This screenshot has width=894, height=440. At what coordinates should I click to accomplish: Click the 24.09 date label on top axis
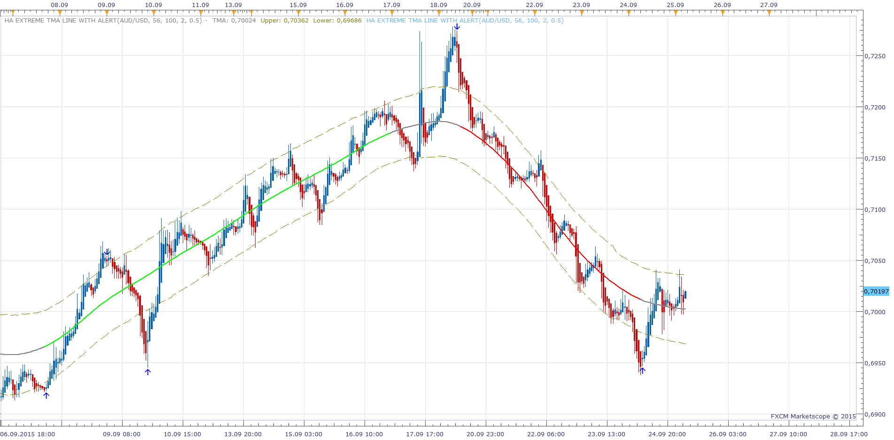point(629,5)
